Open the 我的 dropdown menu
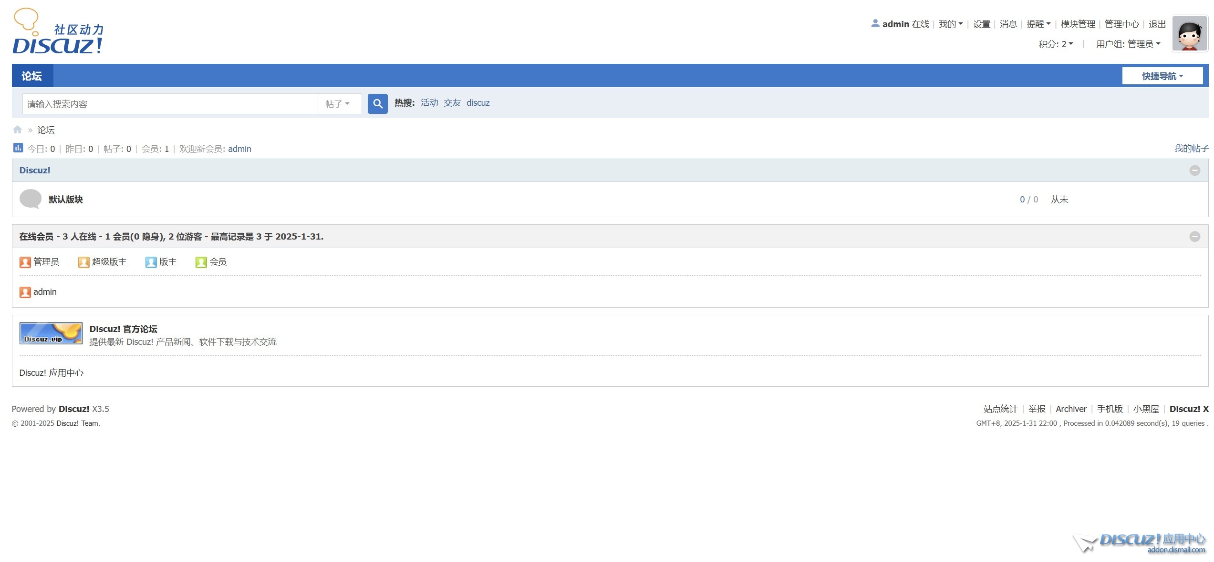 pos(951,24)
